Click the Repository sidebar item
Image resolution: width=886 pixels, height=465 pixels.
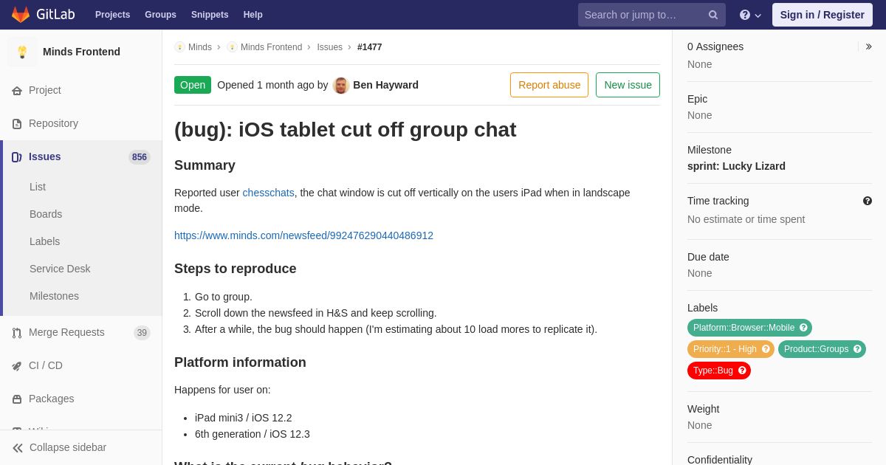click(81, 124)
